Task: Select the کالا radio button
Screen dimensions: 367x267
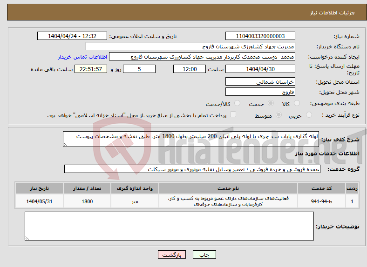Action: pyautogui.click(x=297, y=103)
